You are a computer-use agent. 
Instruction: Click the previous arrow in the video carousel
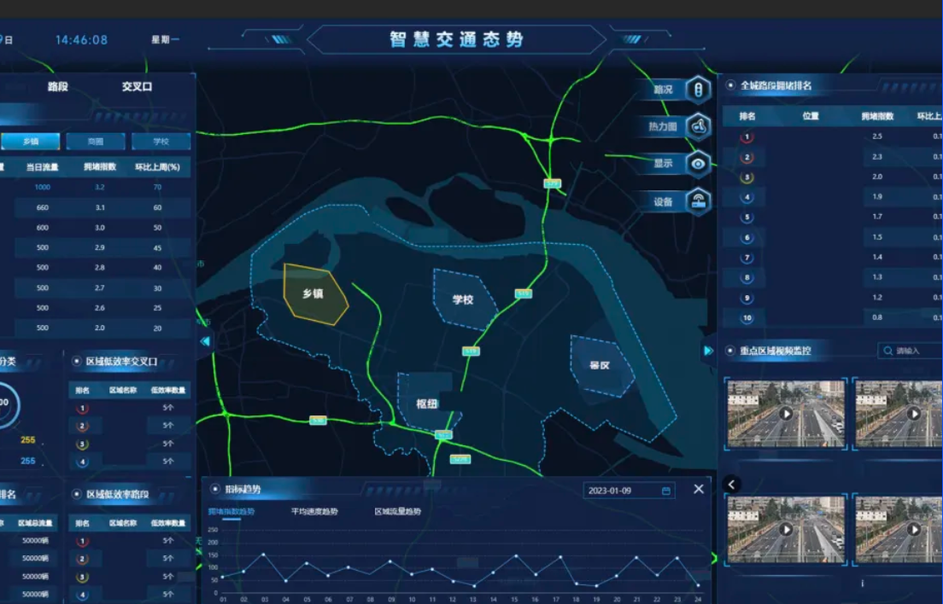click(x=732, y=485)
